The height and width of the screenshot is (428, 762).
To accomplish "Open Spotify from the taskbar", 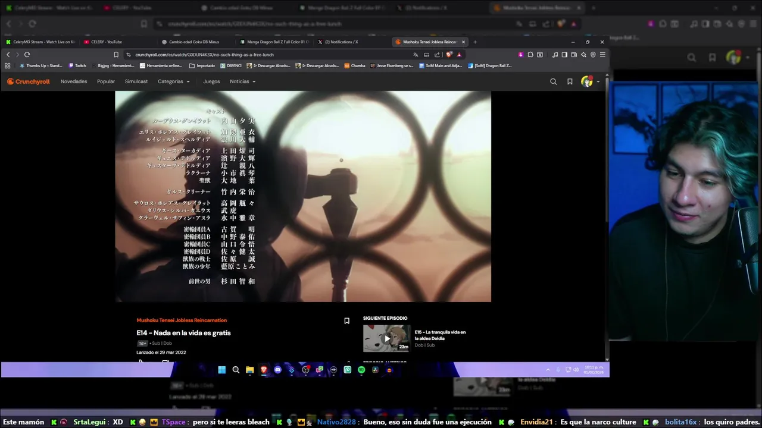I will click(x=361, y=370).
